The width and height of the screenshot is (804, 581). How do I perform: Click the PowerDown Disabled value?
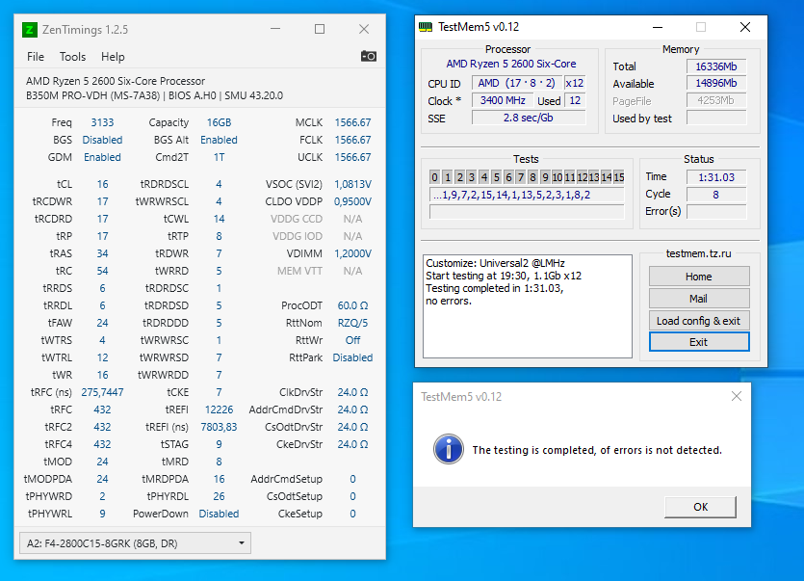tap(219, 514)
